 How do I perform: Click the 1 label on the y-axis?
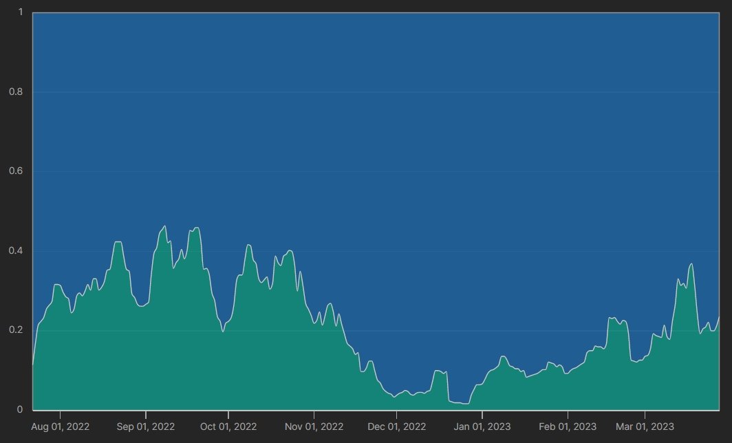coord(21,12)
